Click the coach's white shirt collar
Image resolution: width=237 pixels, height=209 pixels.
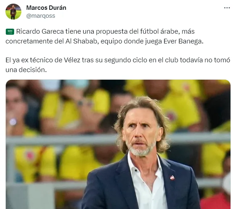(143, 163)
